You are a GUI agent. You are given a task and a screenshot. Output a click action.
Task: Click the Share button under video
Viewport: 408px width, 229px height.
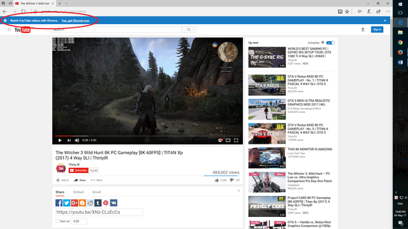click(x=80, y=180)
